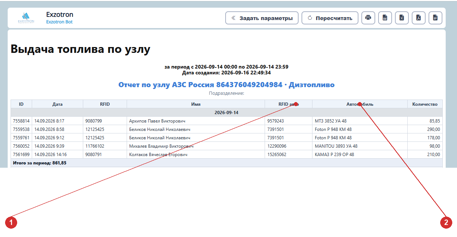Print the fuel report via printer icon
This screenshot has width=457, height=237.
(368, 18)
